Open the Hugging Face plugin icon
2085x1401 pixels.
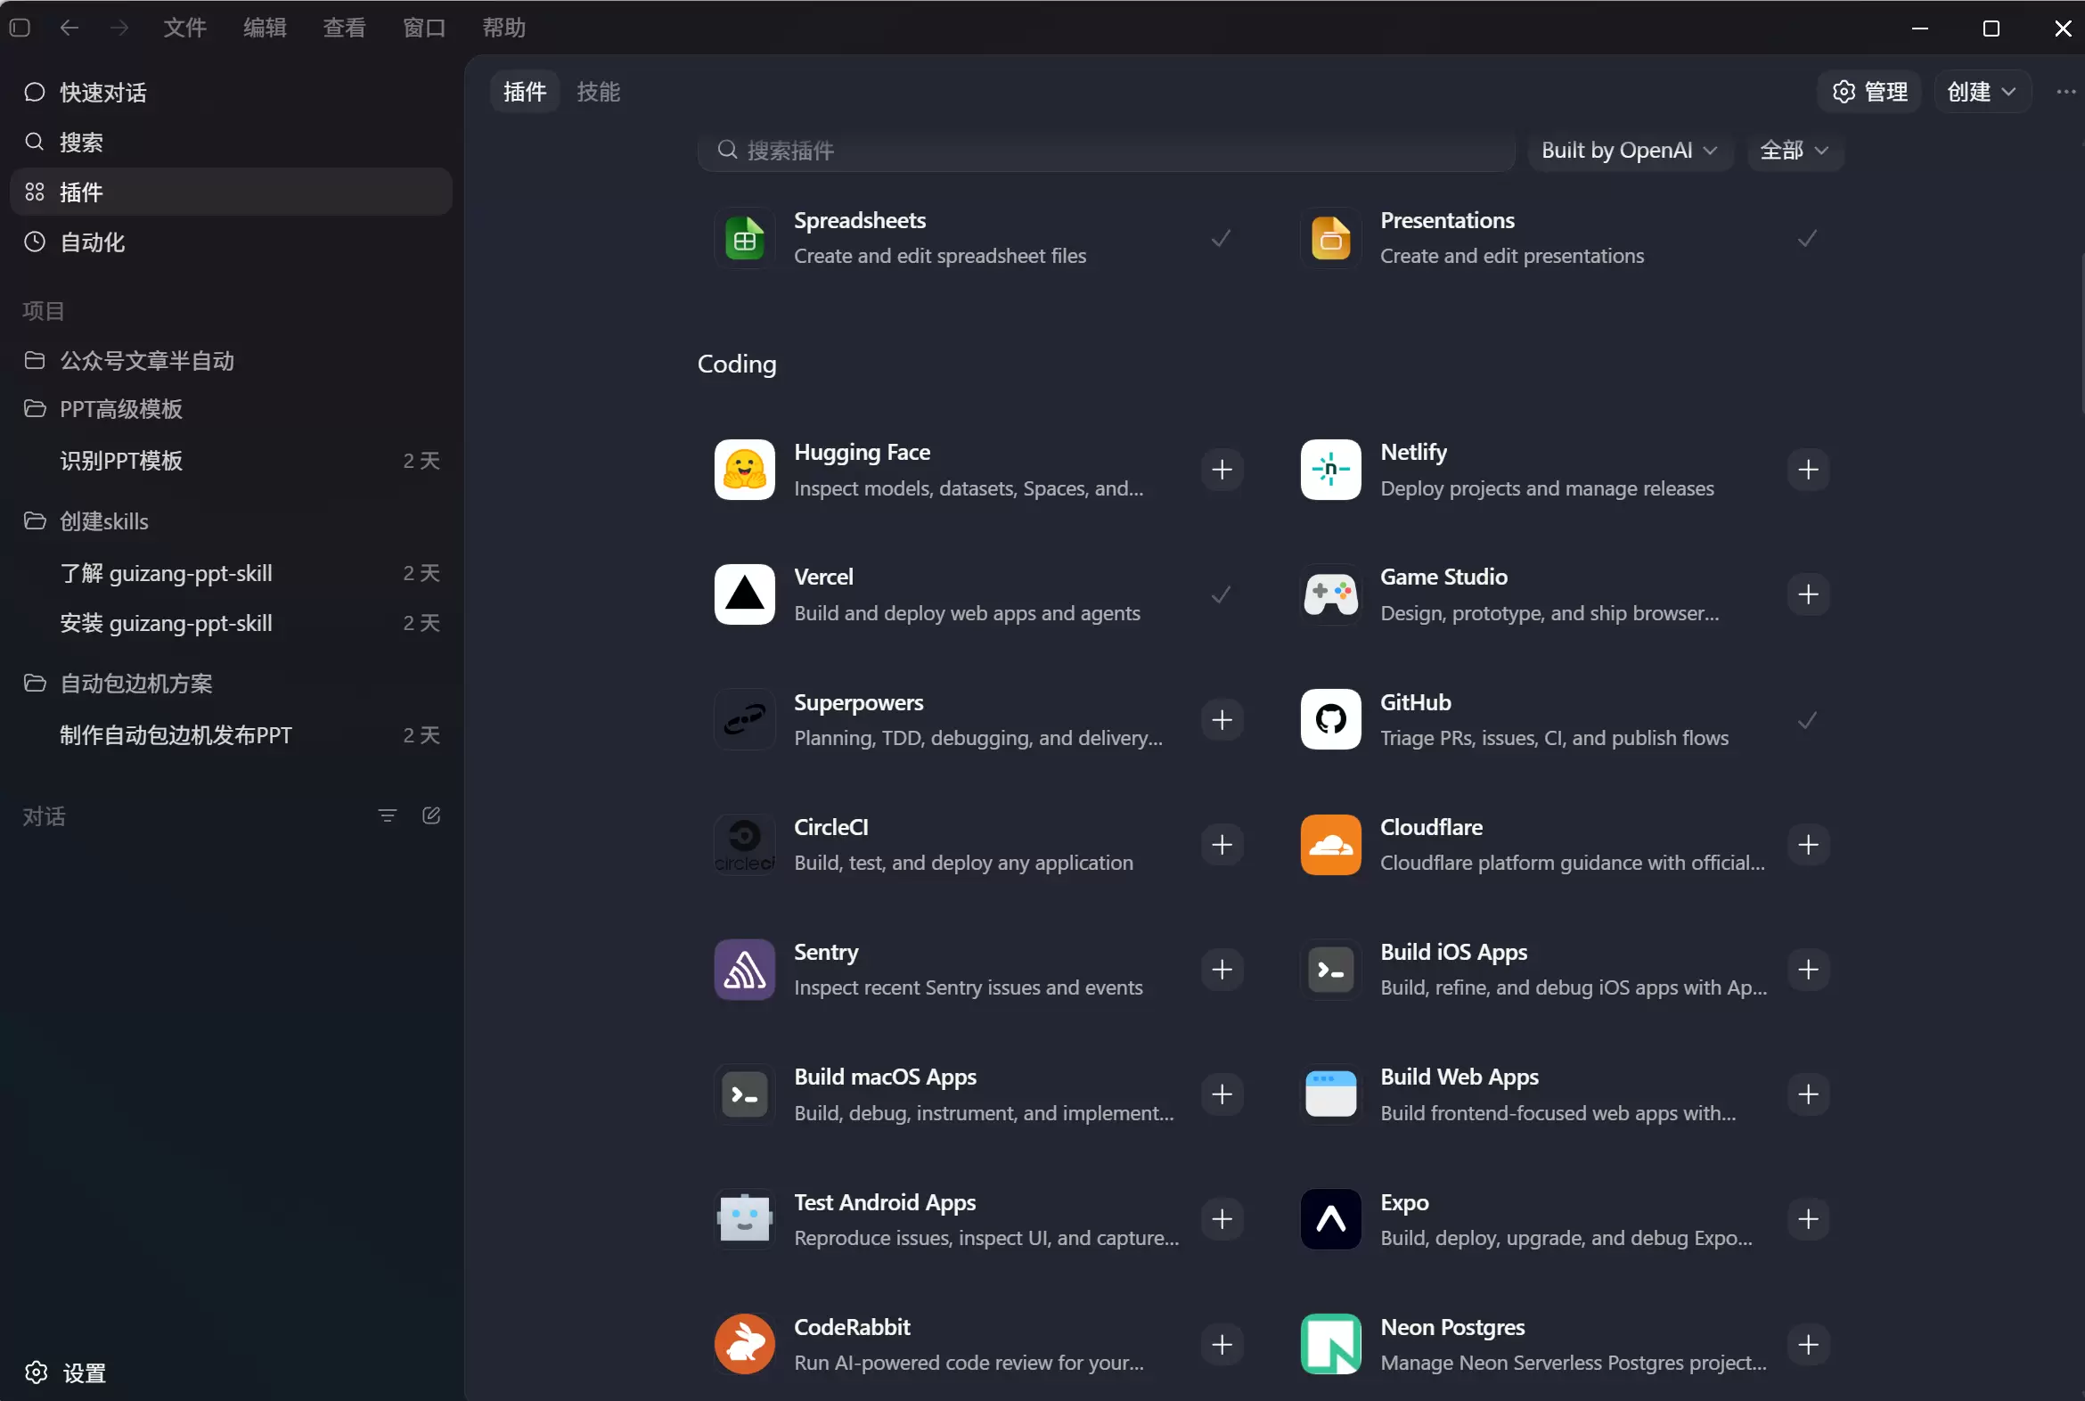pos(744,470)
